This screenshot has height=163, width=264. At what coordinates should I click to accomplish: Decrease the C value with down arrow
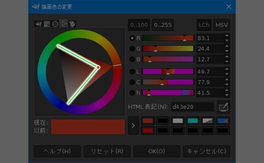click(227, 85)
